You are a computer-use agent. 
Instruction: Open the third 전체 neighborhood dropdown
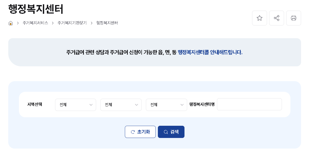(x=166, y=105)
